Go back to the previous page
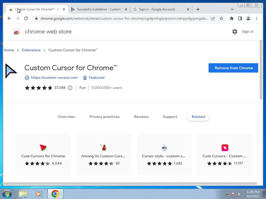266x199 pixels. coord(9,18)
